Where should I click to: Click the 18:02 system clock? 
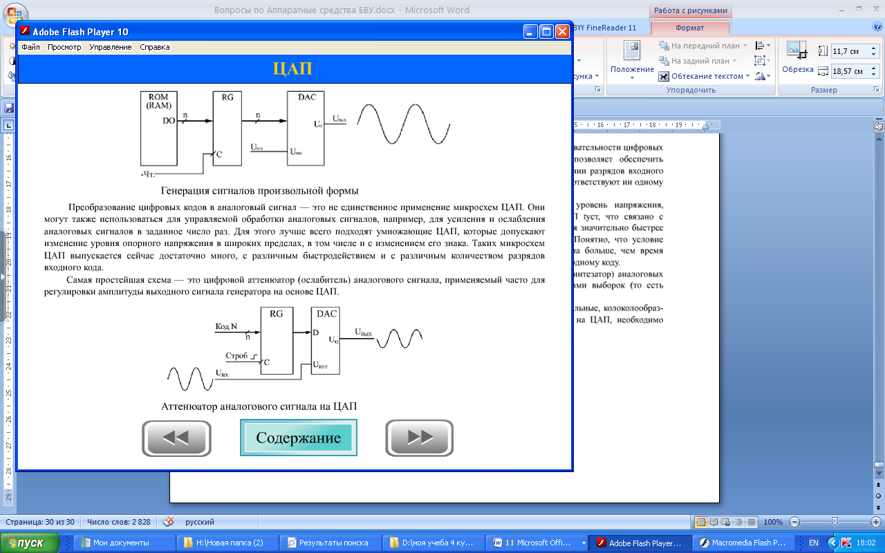pyautogui.click(x=866, y=543)
